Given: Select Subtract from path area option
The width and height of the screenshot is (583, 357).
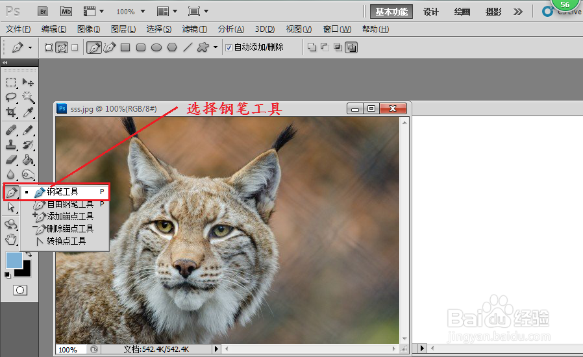Looking at the screenshot, I should [325, 47].
